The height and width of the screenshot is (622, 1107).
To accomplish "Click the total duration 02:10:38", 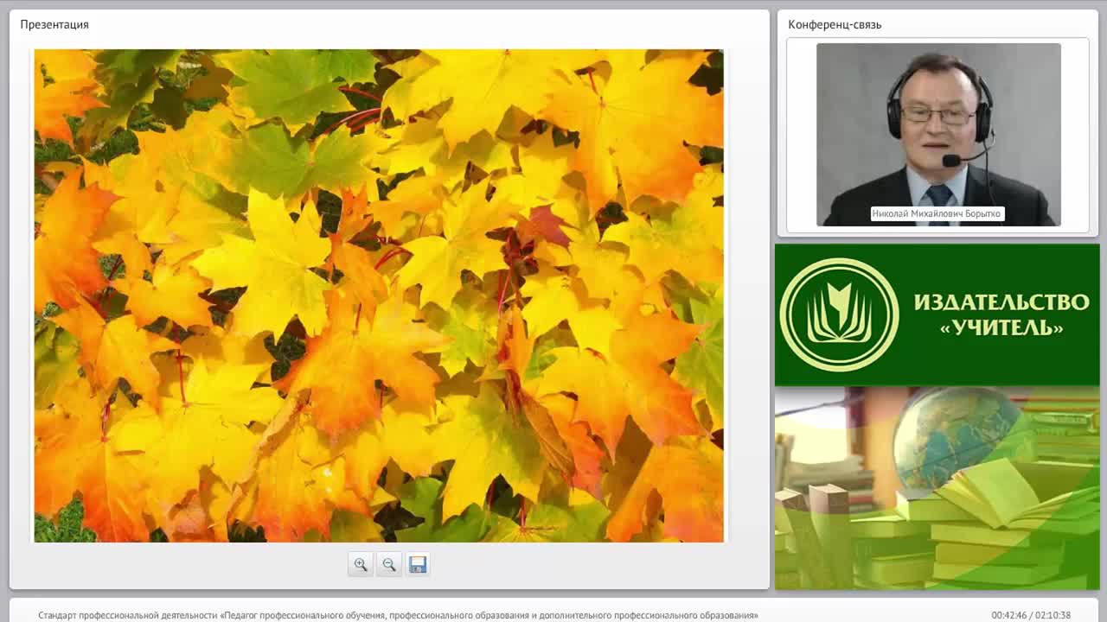I will point(1053,615).
